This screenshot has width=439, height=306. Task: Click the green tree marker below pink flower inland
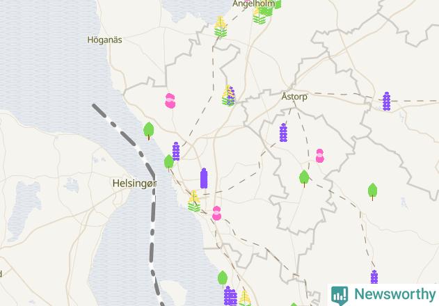[x=304, y=178]
